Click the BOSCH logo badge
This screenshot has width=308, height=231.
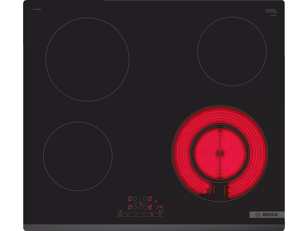click(267, 214)
